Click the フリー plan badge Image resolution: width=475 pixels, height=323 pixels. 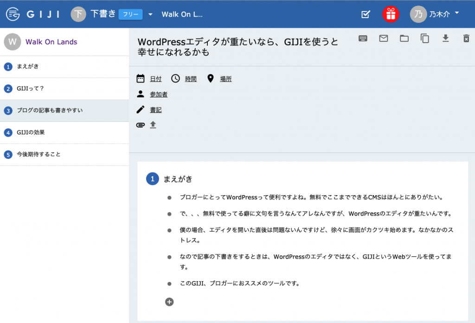click(x=130, y=14)
